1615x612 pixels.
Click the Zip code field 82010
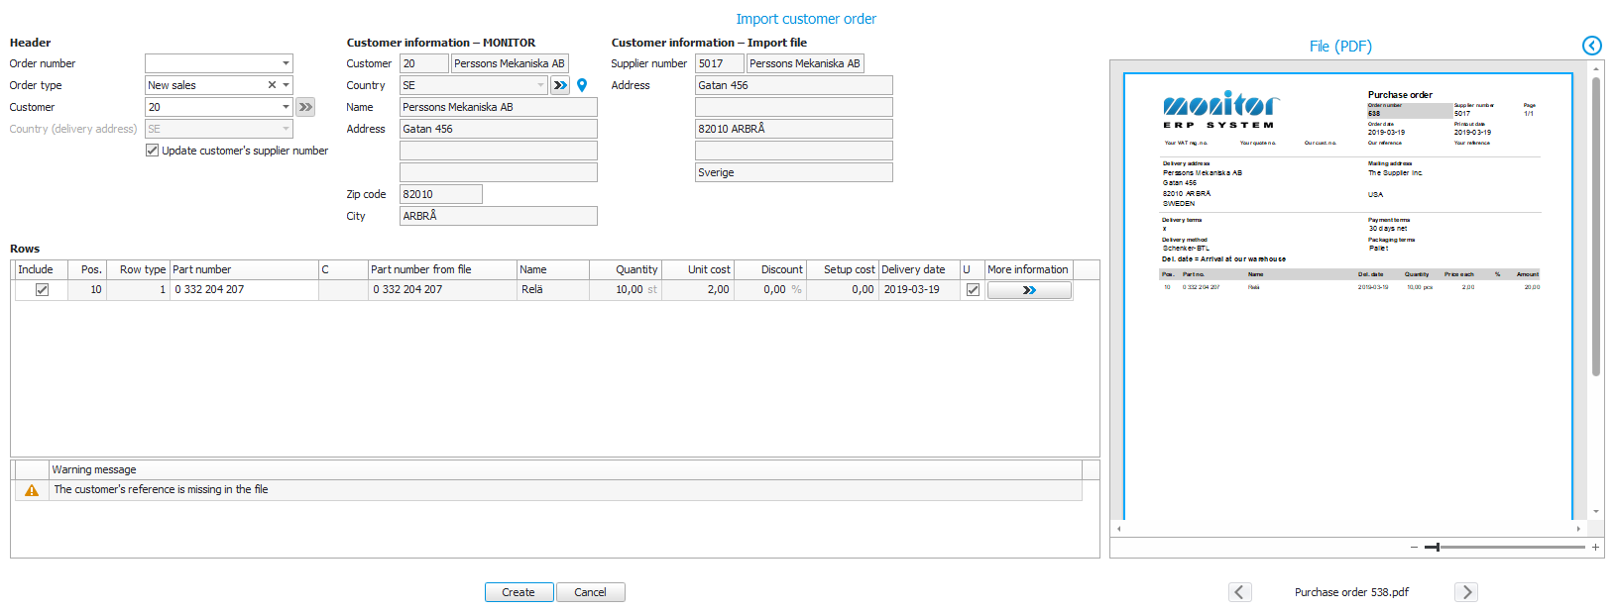coord(441,194)
